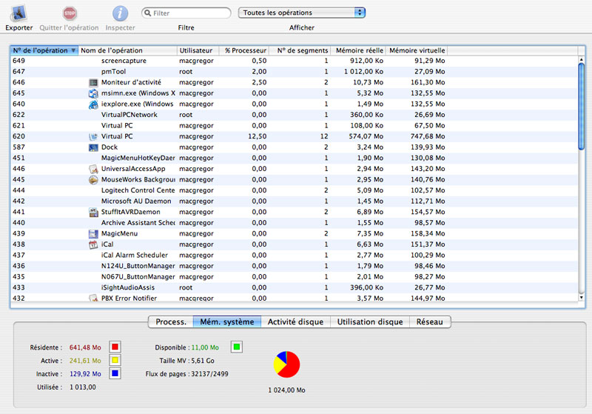The height and width of the screenshot is (414, 592).
Task: Click the MagicMenu process icon
Action: (93, 234)
